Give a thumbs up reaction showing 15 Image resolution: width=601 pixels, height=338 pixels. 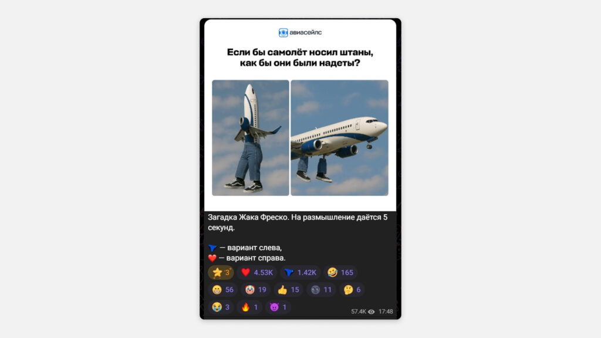(x=288, y=290)
